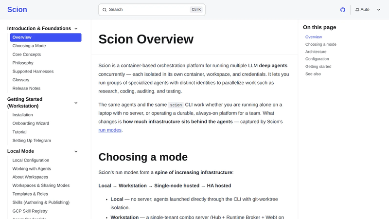Jump to See also outline link

pyautogui.click(x=313, y=74)
